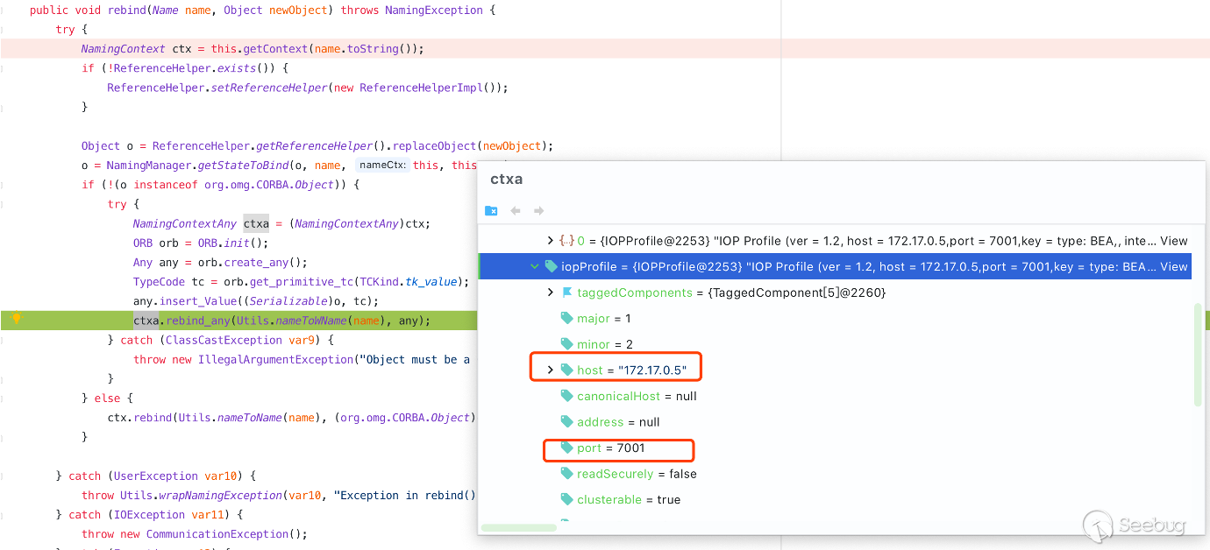Screen dimensions: 1210x550
Task: Click the horizontal scrollbar at popup bottom
Action: tap(519, 528)
